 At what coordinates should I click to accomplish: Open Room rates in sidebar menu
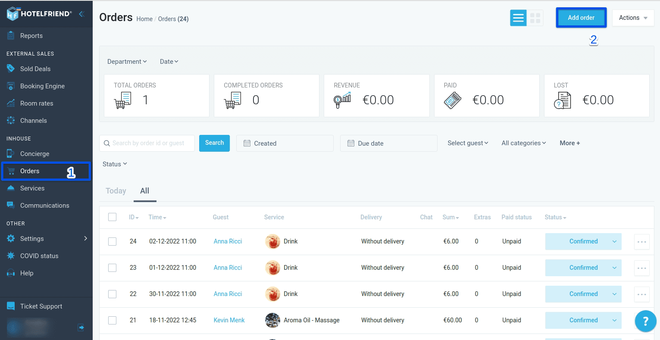pos(37,103)
